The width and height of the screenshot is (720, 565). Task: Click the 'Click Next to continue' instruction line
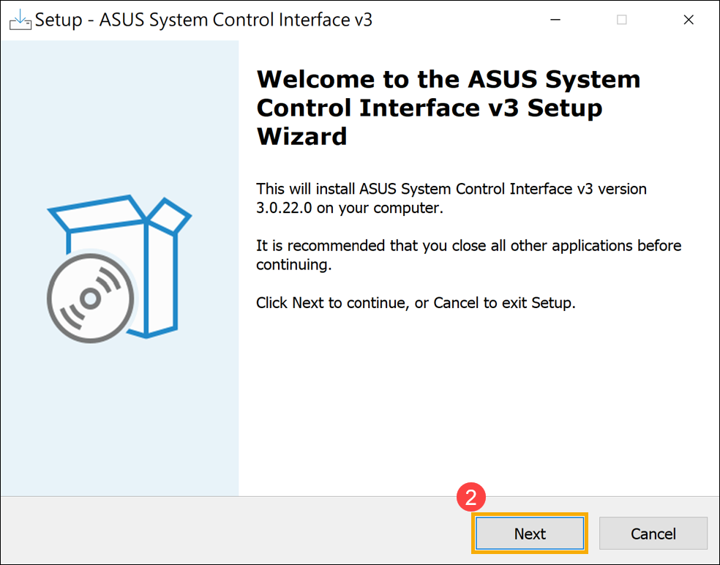point(416,302)
